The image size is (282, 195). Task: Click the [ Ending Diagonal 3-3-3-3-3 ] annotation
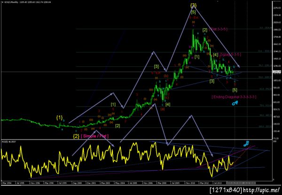coord(234,97)
